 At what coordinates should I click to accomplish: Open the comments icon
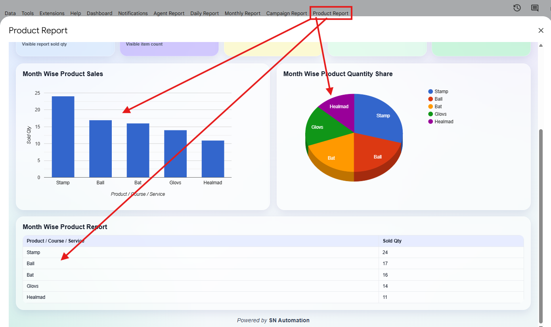(535, 8)
